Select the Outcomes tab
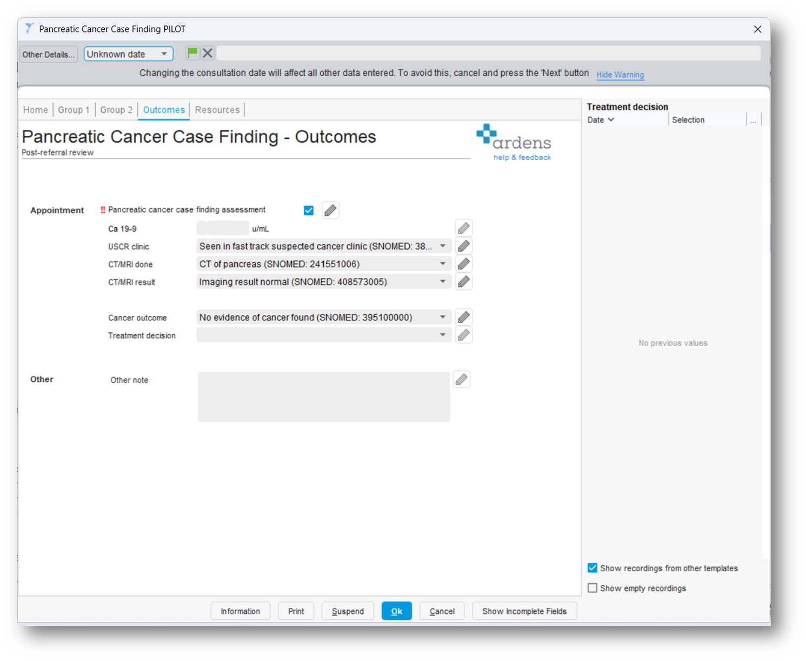806x661 pixels. click(x=164, y=110)
